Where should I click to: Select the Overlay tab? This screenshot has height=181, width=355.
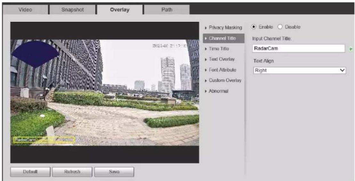pos(120,10)
